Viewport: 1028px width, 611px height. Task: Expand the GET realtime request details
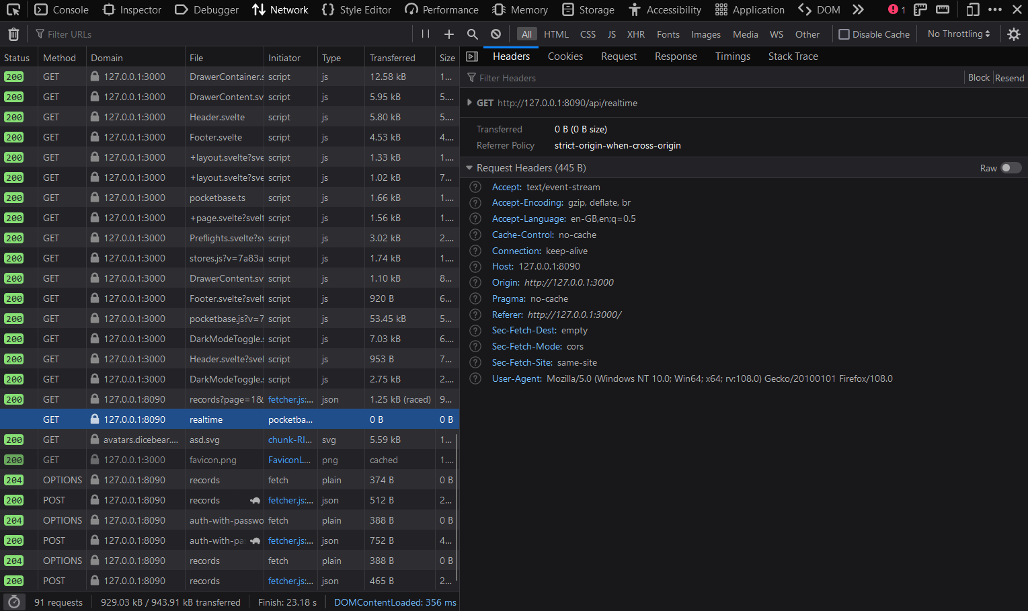click(469, 103)
